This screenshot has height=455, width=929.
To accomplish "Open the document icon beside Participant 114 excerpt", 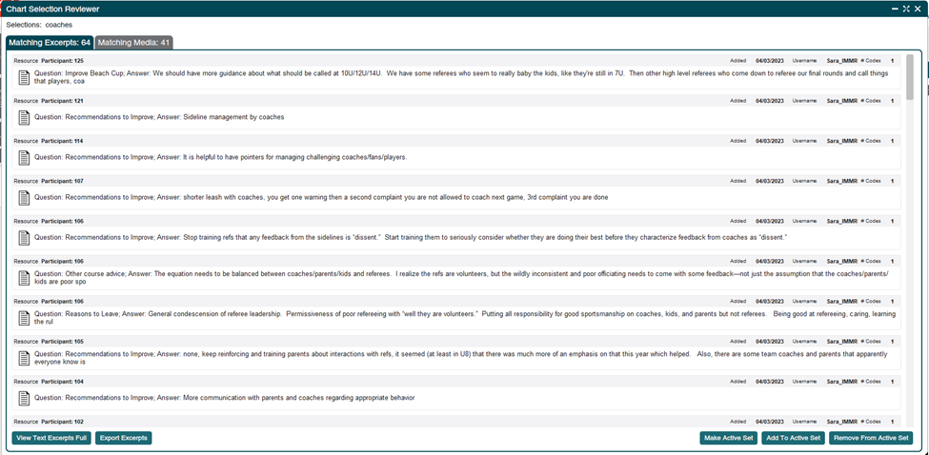I will pyautogui.click(x=25, y=157).
